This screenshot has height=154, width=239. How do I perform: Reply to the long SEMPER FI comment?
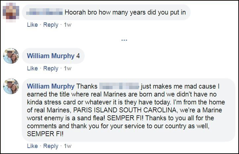(51, 146)
